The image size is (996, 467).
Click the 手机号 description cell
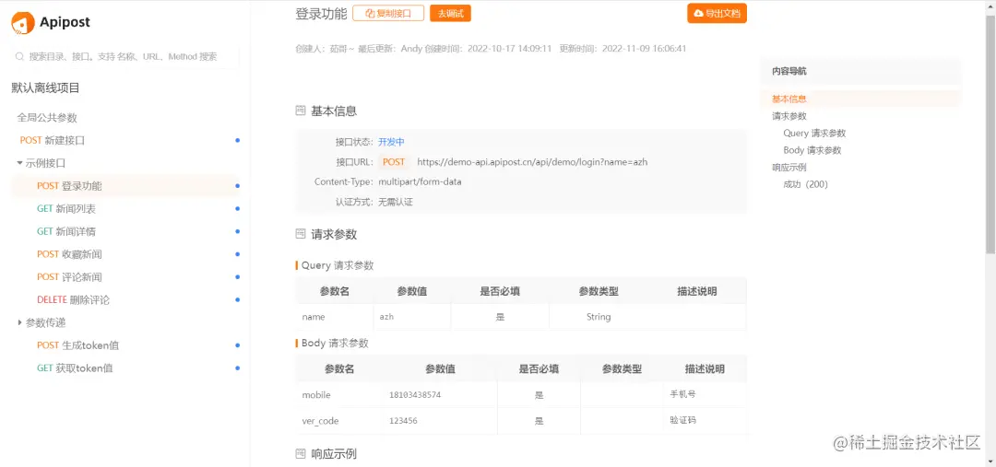coord(705,394)
